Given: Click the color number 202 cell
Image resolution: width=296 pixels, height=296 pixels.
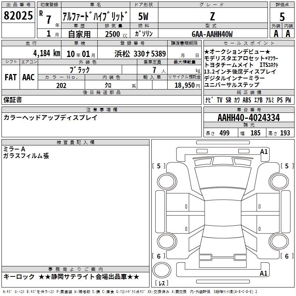Looking at the screenshot, I should [61, 85].
